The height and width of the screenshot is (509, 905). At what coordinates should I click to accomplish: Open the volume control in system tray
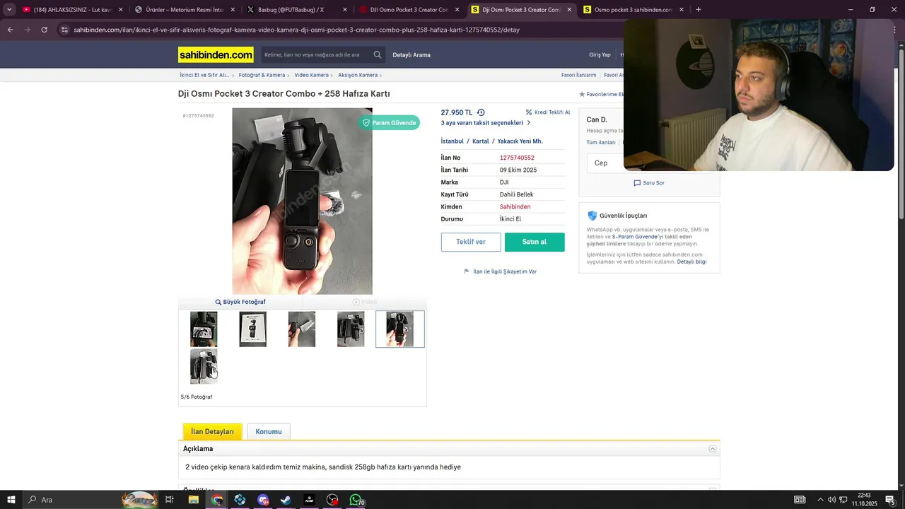pyautogui.click(x=831, y=500)
